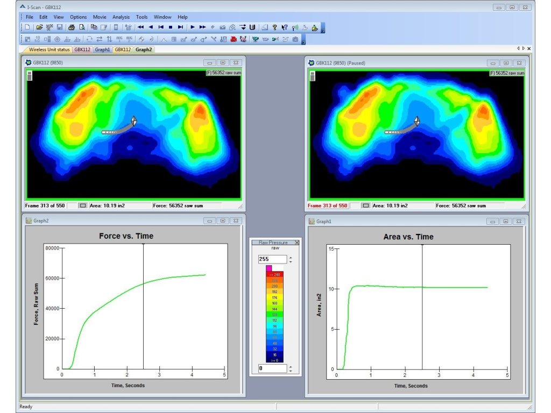Click the magenta swatch above pressure legend
551x413 pixels.
pos(269,268)
